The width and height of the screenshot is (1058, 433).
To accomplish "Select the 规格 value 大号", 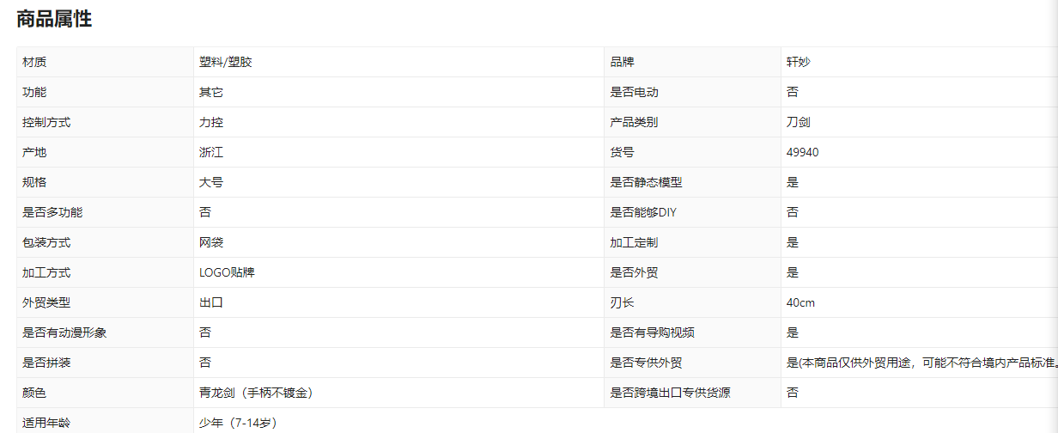I will pos(211,182).
